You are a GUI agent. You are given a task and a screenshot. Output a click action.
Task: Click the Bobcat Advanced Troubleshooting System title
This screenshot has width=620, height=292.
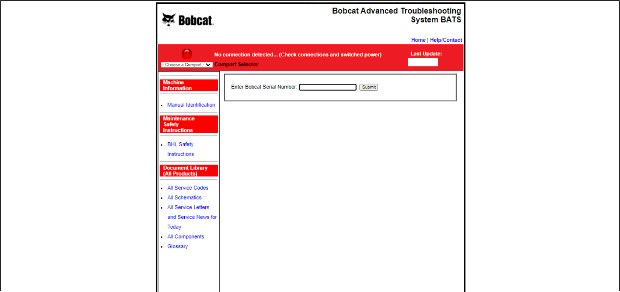coord(396,15)
